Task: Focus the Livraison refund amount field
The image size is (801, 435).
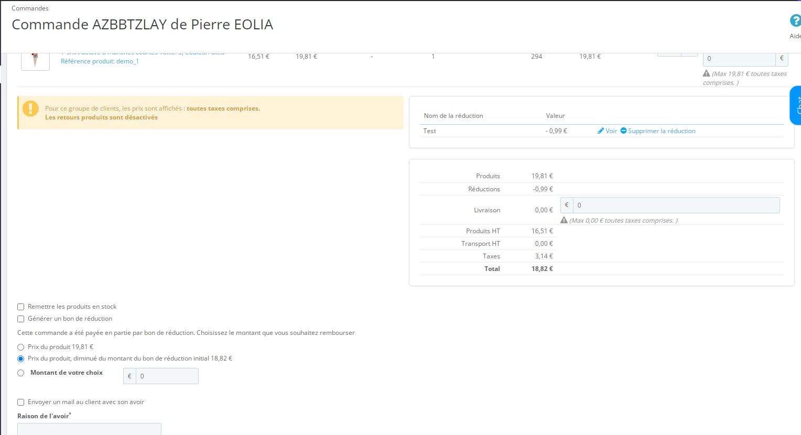Action: click(676, 205)
